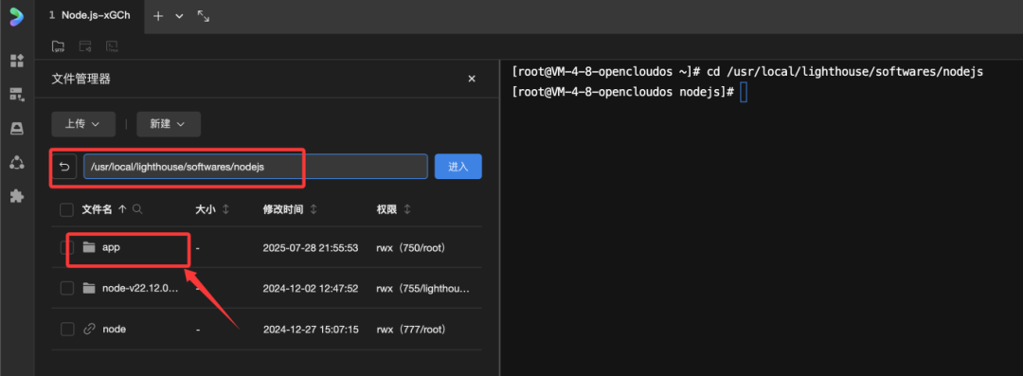Focus the terminal cursor prompt
This screenshot has height=376, width=1023.
[x=744, y=93]
